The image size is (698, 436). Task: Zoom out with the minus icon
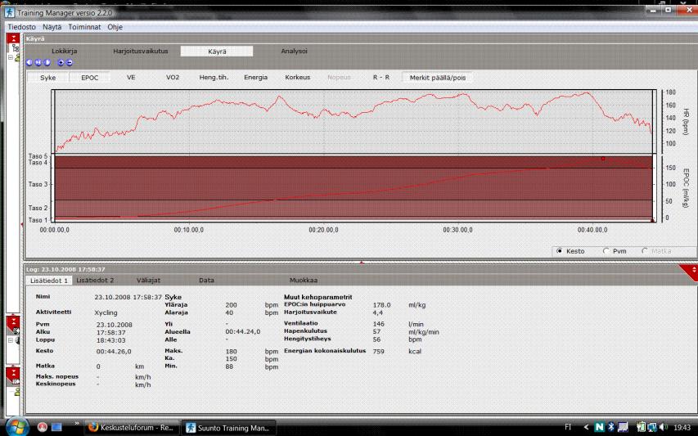(x=69, y=62)
